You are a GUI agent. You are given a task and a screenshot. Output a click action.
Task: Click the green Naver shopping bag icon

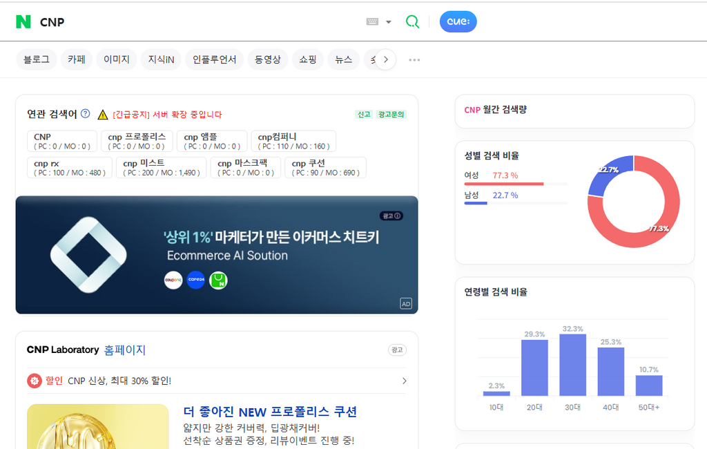click(218, 280)
